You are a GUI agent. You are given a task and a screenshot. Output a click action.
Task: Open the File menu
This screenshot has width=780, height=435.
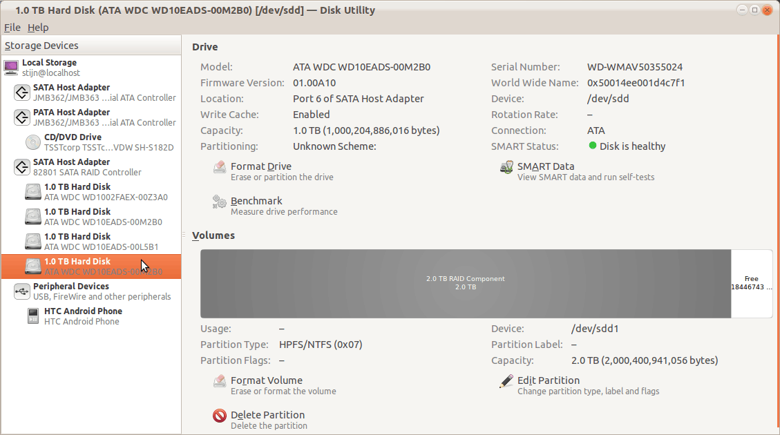click(12, 28)
